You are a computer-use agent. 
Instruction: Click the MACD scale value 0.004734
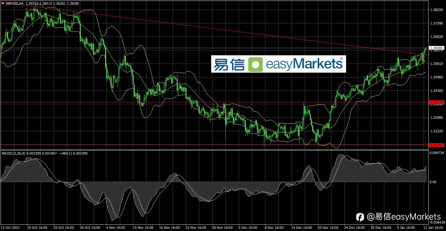(437, 153)
